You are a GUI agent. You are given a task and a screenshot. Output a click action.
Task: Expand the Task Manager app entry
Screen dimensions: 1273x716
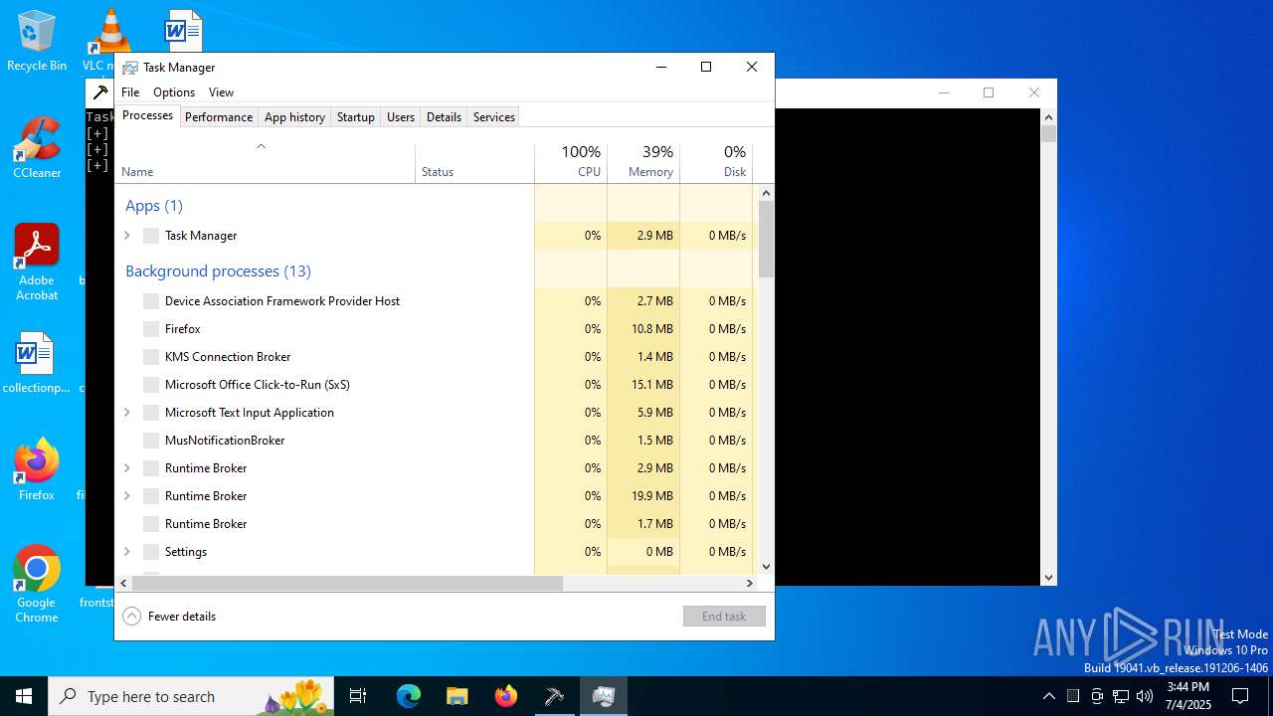pyautogui.click(x=127, y=236)
